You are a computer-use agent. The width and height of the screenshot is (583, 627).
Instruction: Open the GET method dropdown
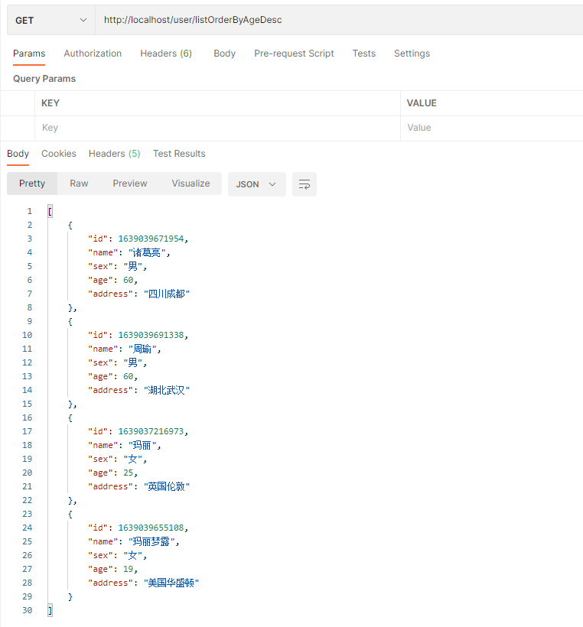point(51,20)
